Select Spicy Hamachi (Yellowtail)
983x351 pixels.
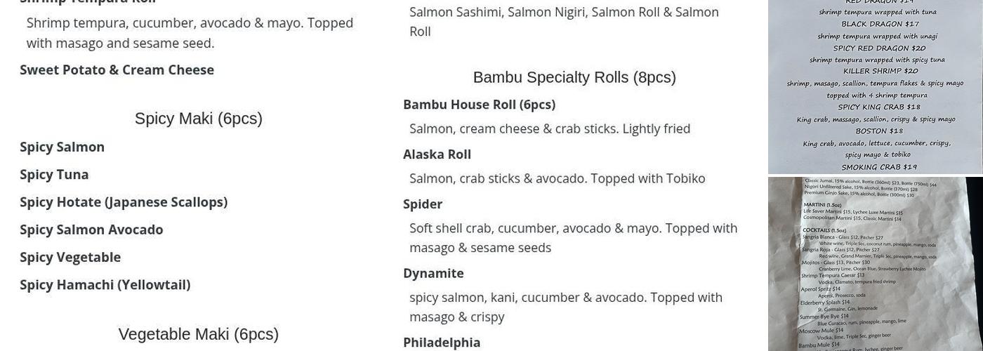tap(105, 285)
